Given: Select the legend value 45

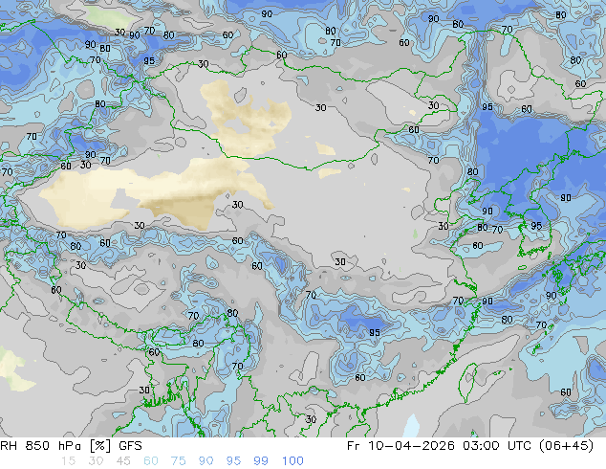Looking at the screenshot, I should point(123,461).
